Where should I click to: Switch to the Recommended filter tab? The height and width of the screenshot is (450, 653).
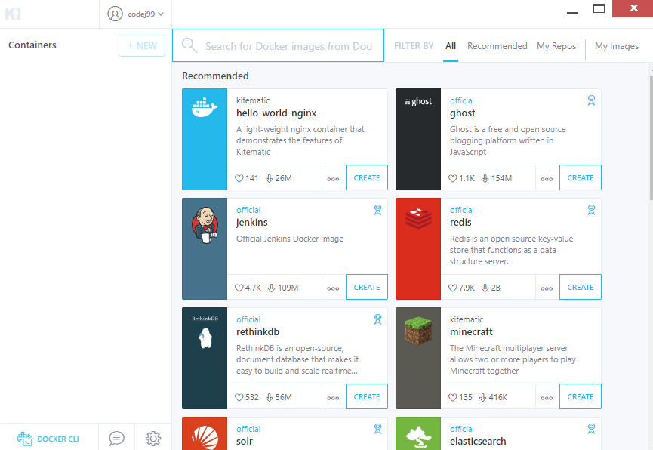[497, 46]
